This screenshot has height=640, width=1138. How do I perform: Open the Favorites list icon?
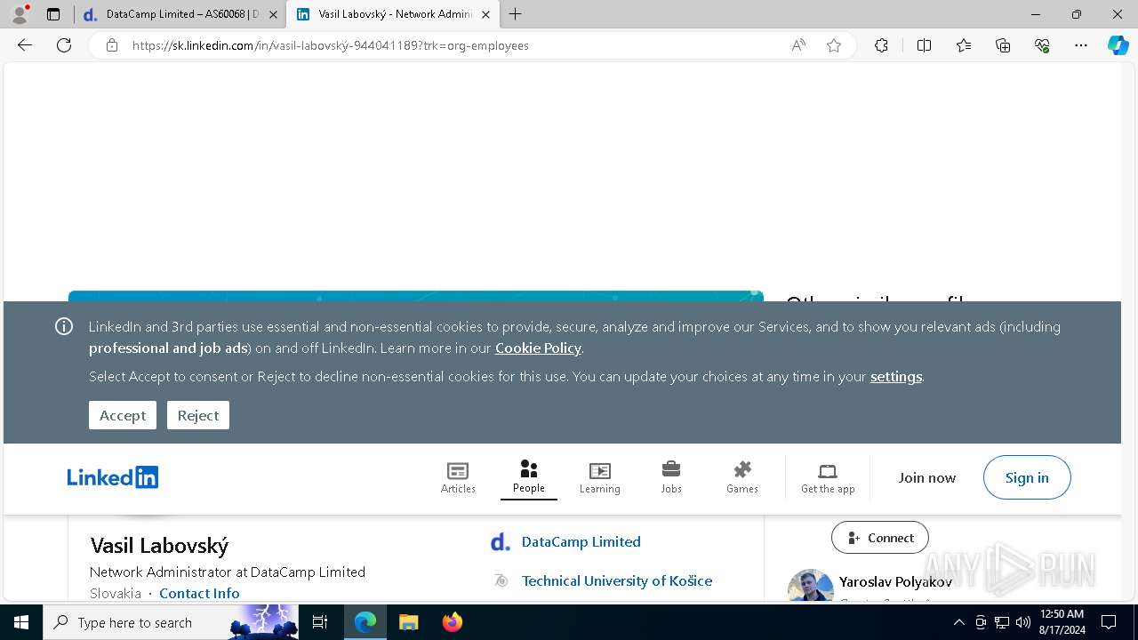pyautogui.click(x=964, y=45)
